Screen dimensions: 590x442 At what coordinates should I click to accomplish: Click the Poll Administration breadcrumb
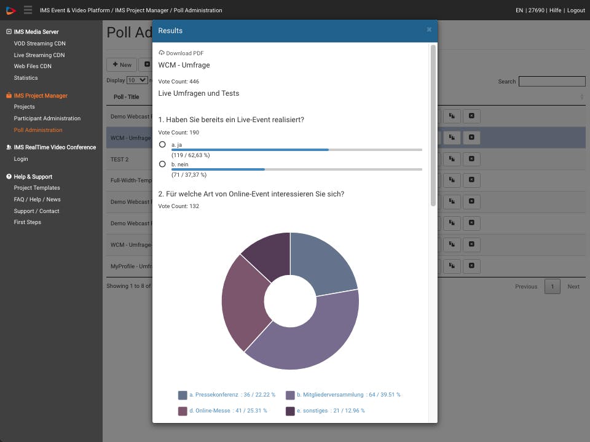pyautogui.click(x=198, y=10)
